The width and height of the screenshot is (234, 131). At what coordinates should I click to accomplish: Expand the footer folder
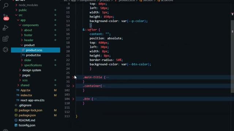tap(22, 35)
